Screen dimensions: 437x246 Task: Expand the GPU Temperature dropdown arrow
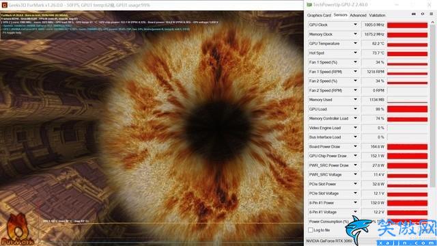[355, 43]
